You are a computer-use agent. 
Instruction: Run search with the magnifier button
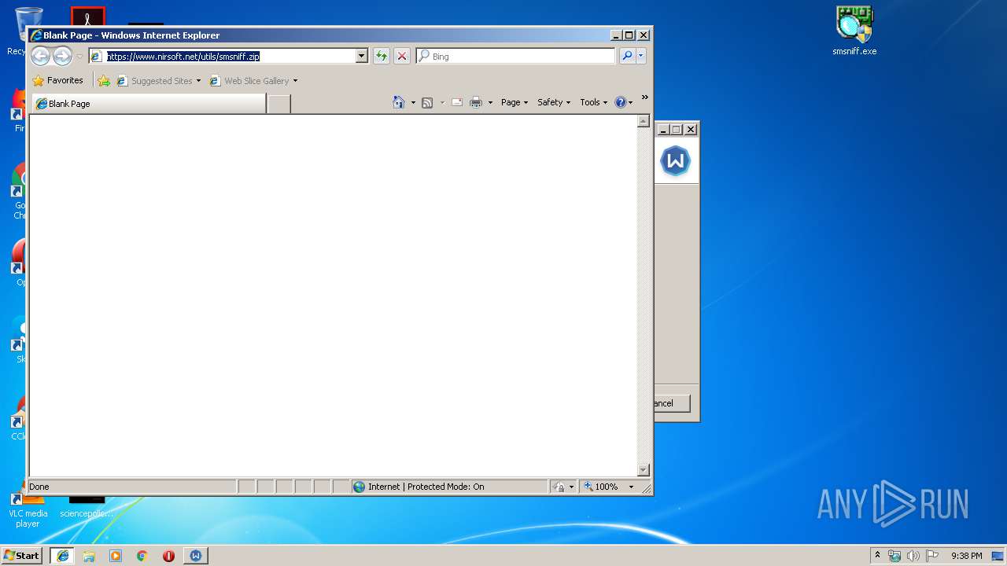point(627,56)
